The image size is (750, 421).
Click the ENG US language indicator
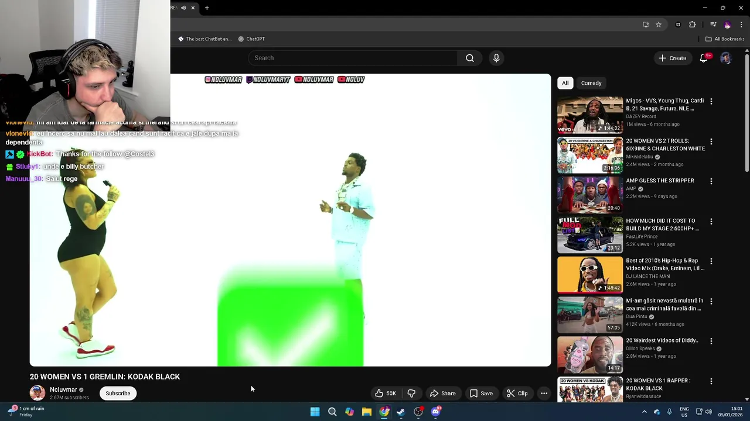(x=684, y=412)
